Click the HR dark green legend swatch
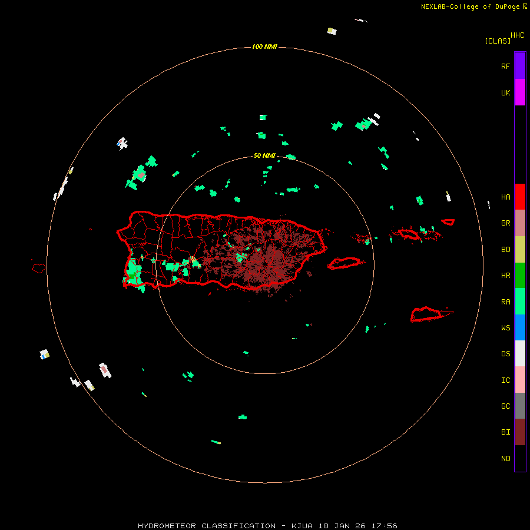The width and height of the screenshot is (530, 530). 520,276
